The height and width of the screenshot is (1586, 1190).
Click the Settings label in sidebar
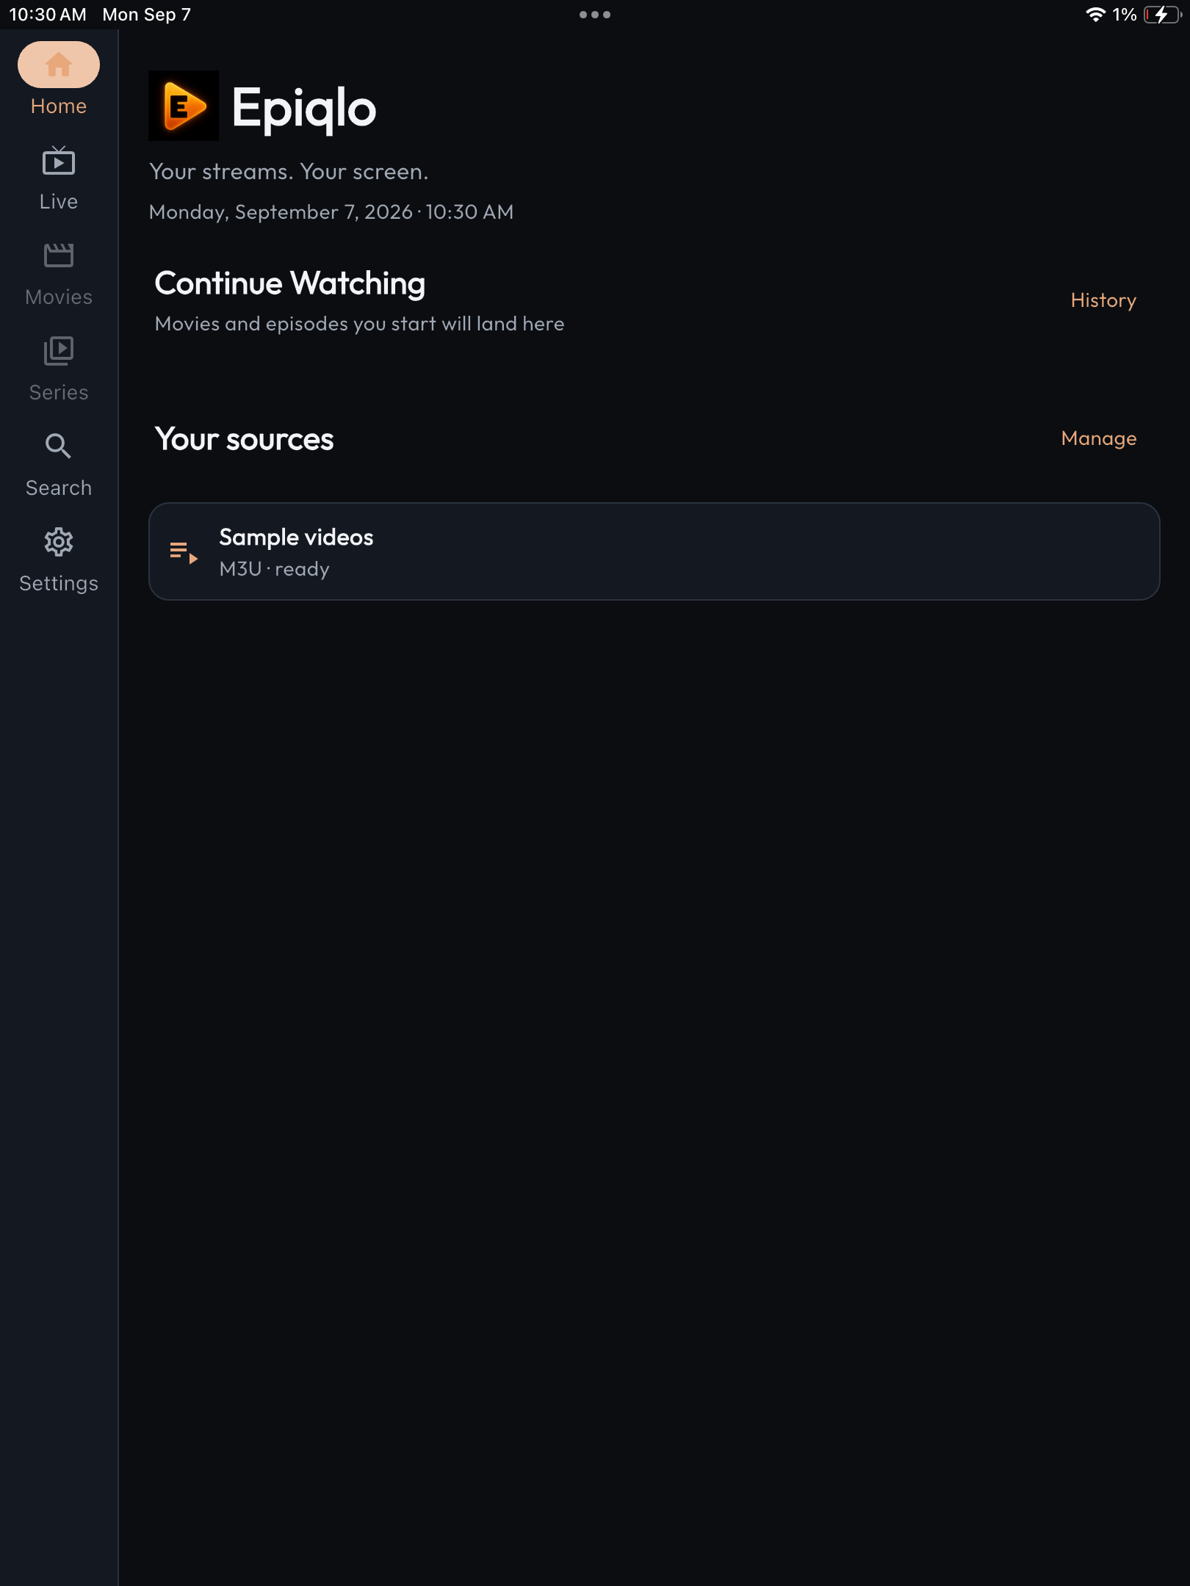pyautogui.click(x=59, y=583)
